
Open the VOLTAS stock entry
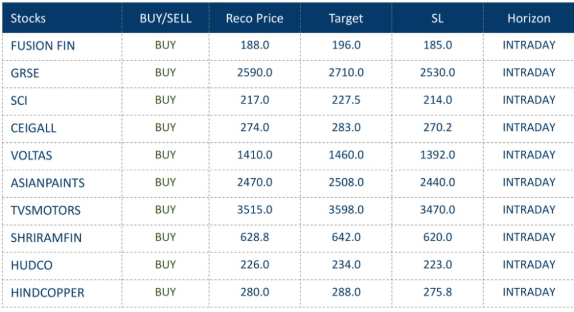pyautogui.click(x=31, y=155)
